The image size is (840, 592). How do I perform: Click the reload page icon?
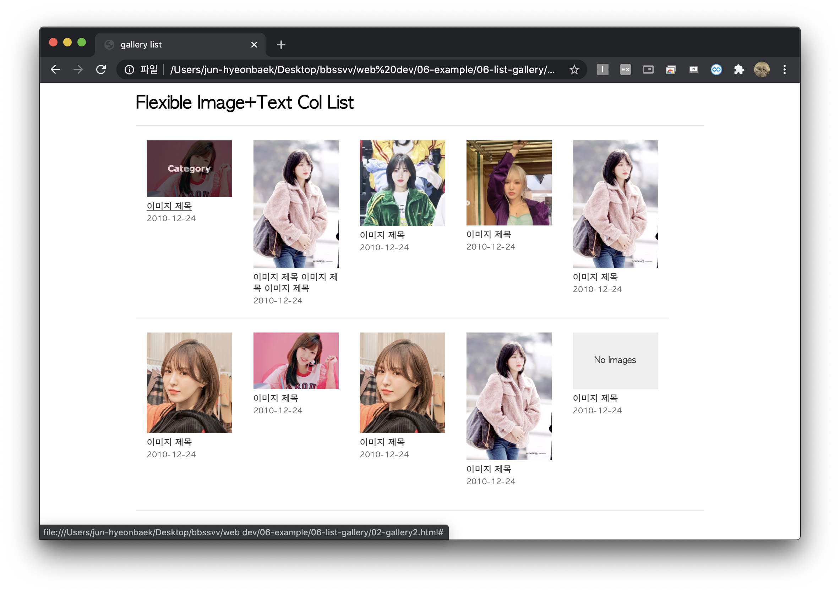pyautogui.click(x=101, y=69)
